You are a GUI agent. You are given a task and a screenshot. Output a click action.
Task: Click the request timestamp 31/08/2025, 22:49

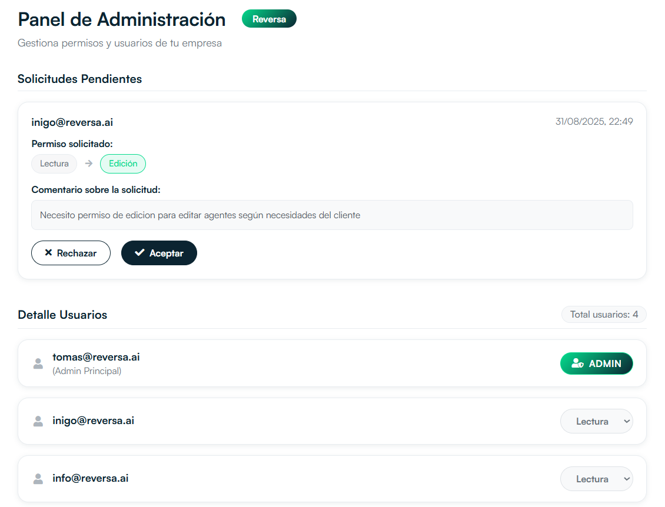[594, 122]
